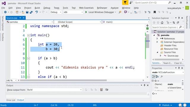Viewport: 190px width, 107px height.
Task: Switch to the Class View tab
Action: 179,63
